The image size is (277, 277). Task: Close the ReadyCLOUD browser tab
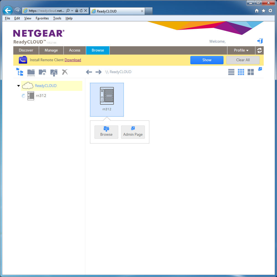(x=142, y=11)
